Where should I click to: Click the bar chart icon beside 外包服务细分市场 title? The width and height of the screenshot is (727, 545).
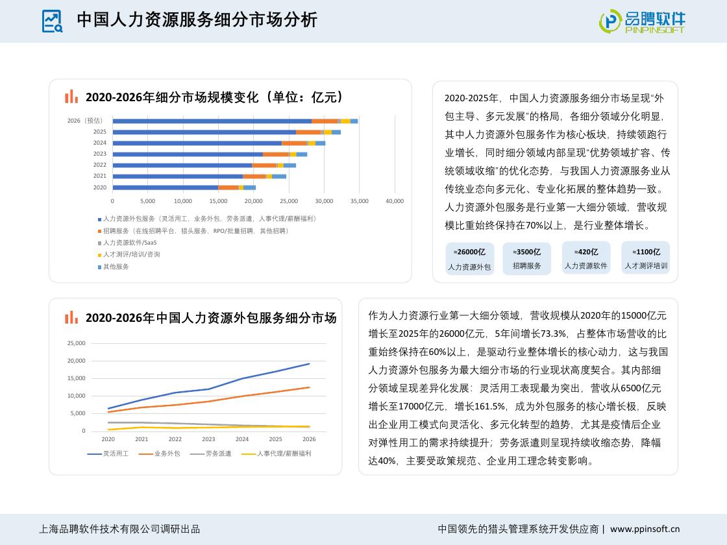[71, 317]
